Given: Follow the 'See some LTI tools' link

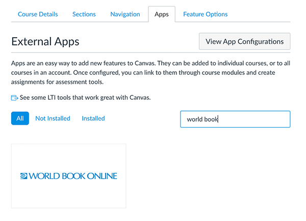Looking at the screenshot, I should click(x=85, y=97).
